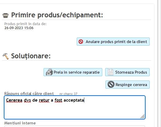Reject request with Respinge cererea label
The image size is (161, 127).
point(131,85)
